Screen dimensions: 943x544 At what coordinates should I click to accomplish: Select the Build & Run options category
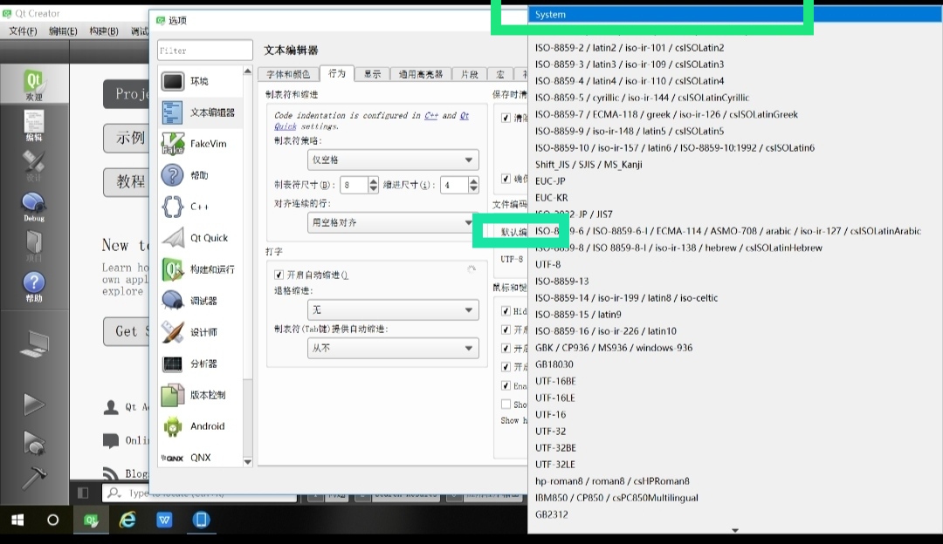(201, 269)
